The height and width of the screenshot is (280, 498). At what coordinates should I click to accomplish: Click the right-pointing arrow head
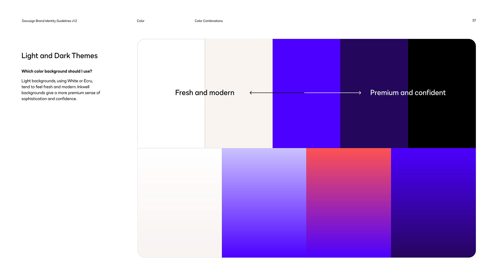click(360, 93)
